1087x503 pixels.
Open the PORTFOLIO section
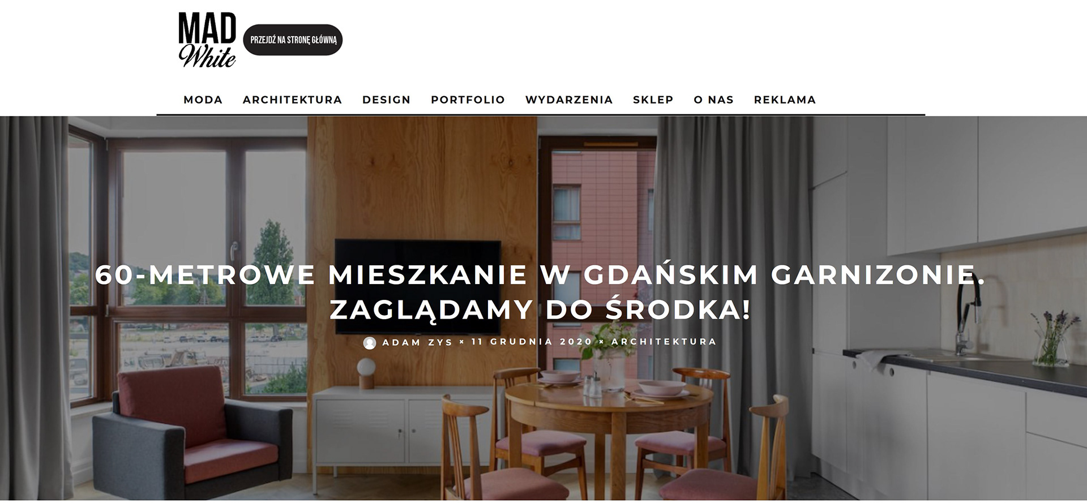click(468, 100)
